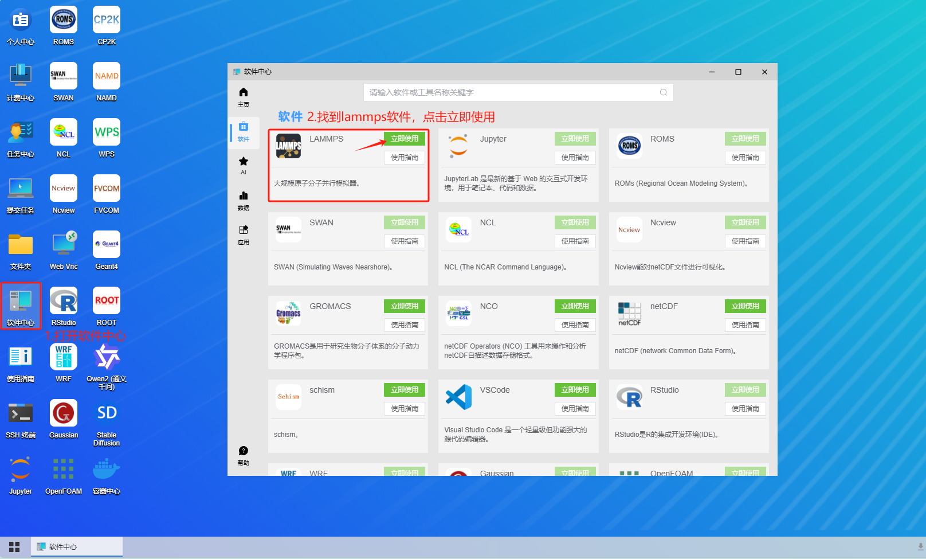This screenshot has width=926, height=559.
Task: Open the 容器中心 docker icon
Action: point(107,476)
